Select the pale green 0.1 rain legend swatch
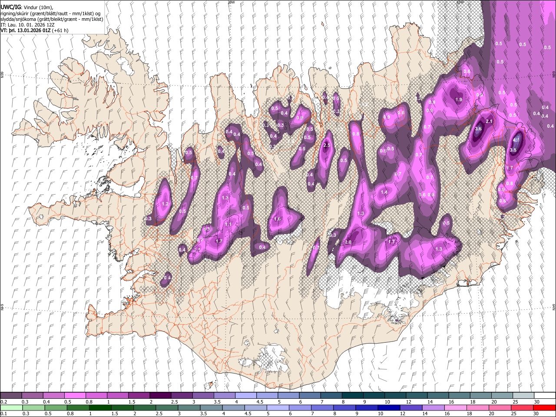The height and width of the screenshot is (417, 556). coord(11,407)
